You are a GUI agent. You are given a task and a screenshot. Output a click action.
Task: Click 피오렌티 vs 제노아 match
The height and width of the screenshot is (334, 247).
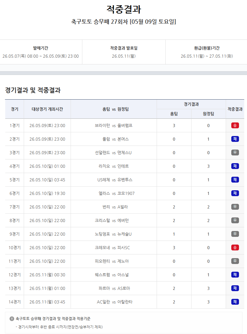(112, 261)
